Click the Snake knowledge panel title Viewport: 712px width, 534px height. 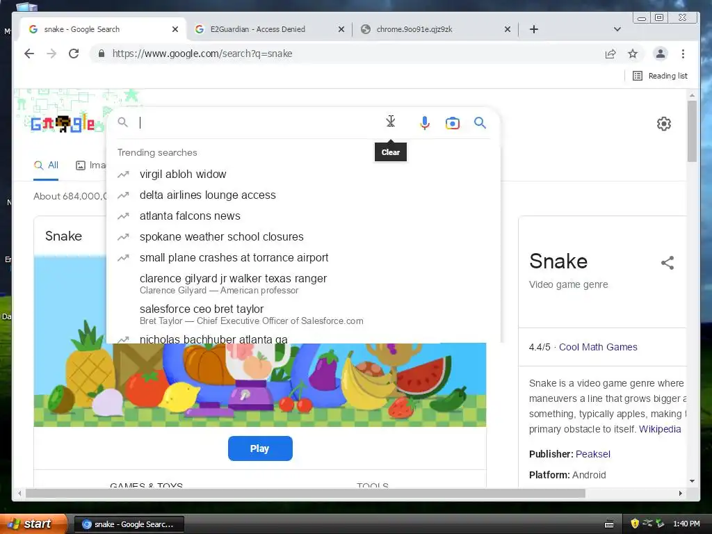click(558, 261)
